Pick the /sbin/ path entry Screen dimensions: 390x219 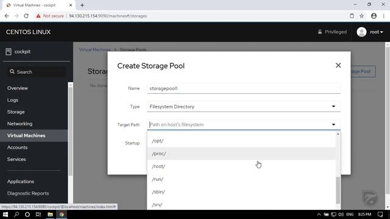(x=241, y=192)
